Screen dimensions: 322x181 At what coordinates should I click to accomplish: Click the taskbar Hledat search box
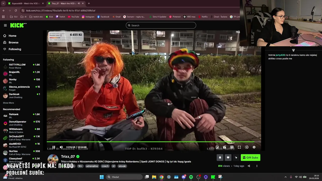coord(124,177)
